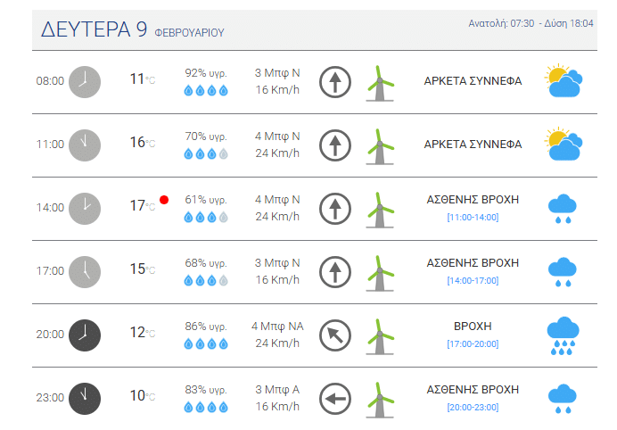Click the 4 Μπφ ΝΑ wind text
This screenshot has width=617, height=430.
[x=277, y=327]
